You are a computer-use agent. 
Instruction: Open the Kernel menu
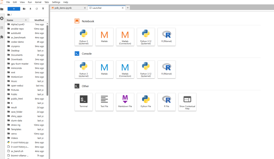[38, 2]
